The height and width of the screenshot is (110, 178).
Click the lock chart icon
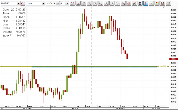tap(84, 3)
